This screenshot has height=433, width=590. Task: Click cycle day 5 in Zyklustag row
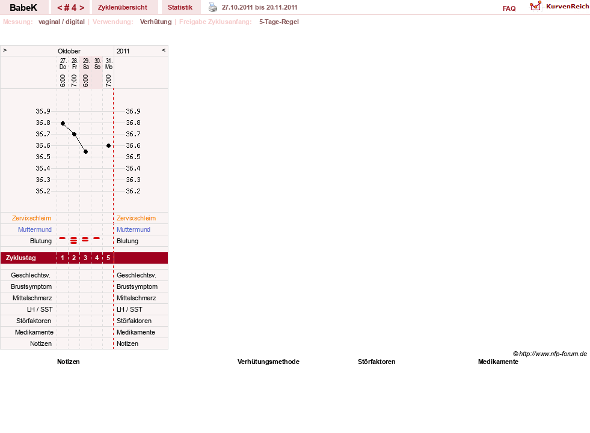[x=108, y=258]
